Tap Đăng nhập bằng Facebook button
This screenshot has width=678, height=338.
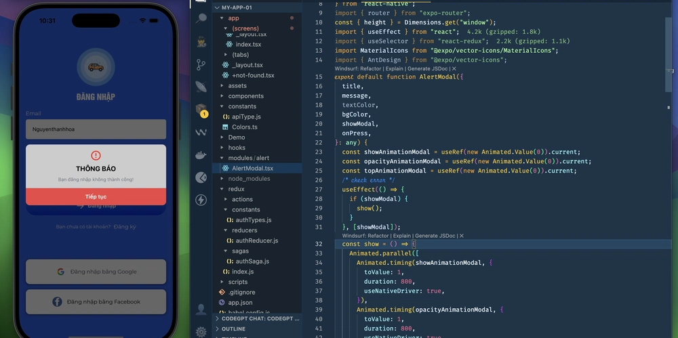[x=96, y=301]
